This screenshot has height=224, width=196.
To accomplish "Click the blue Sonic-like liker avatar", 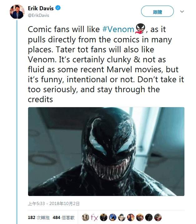I will (113, 217).
